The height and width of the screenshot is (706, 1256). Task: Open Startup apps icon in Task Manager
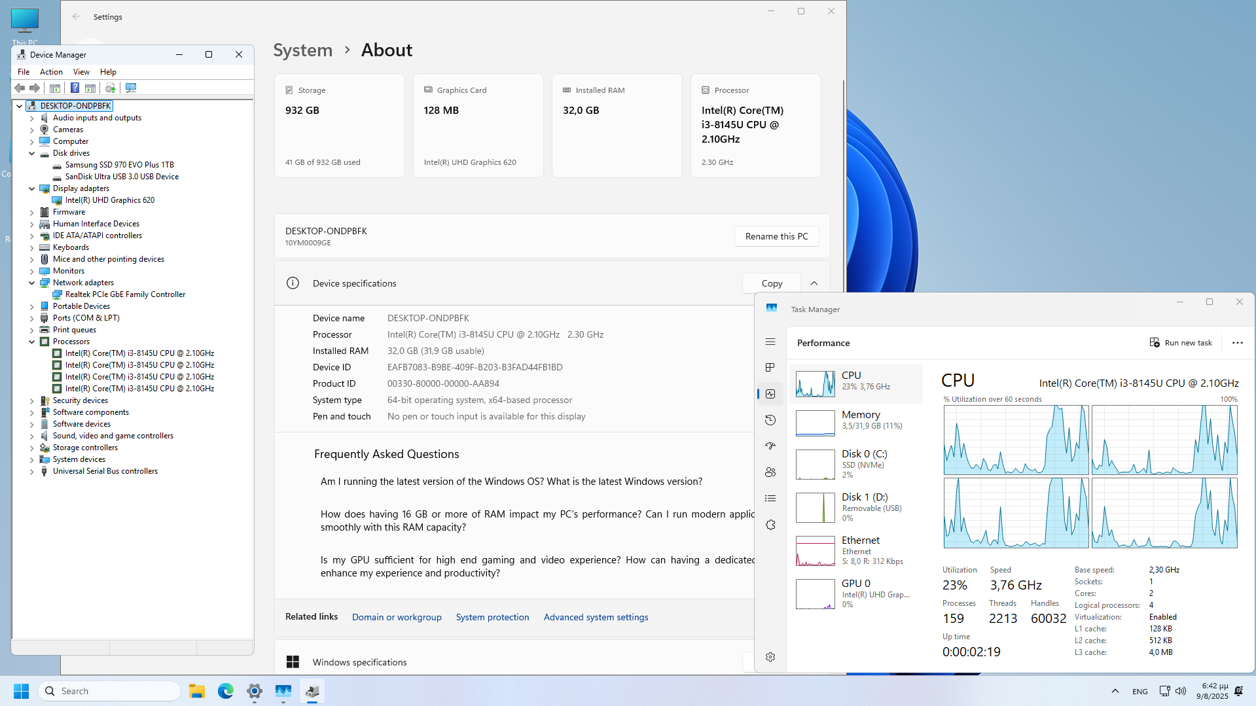(770, 446)
